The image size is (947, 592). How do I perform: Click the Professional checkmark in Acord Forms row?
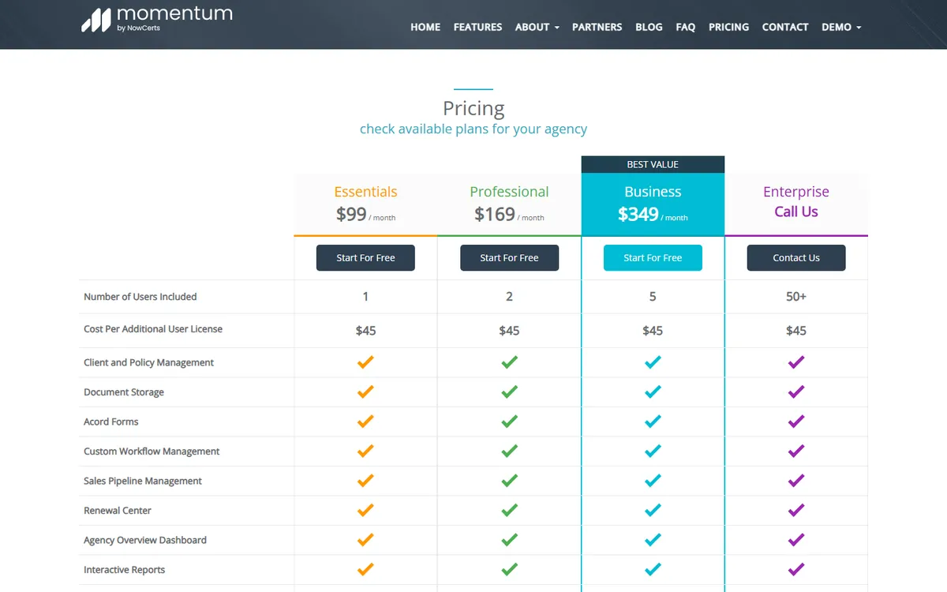pos(509,422)
